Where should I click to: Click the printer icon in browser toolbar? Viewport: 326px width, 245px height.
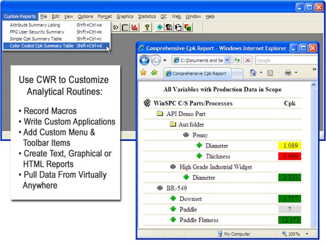click(288, 72)
